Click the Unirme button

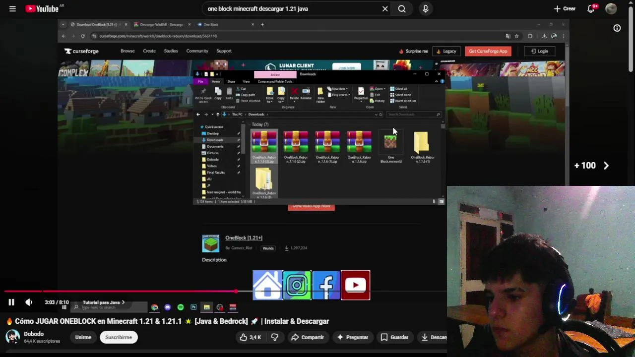tap(83, 337)
